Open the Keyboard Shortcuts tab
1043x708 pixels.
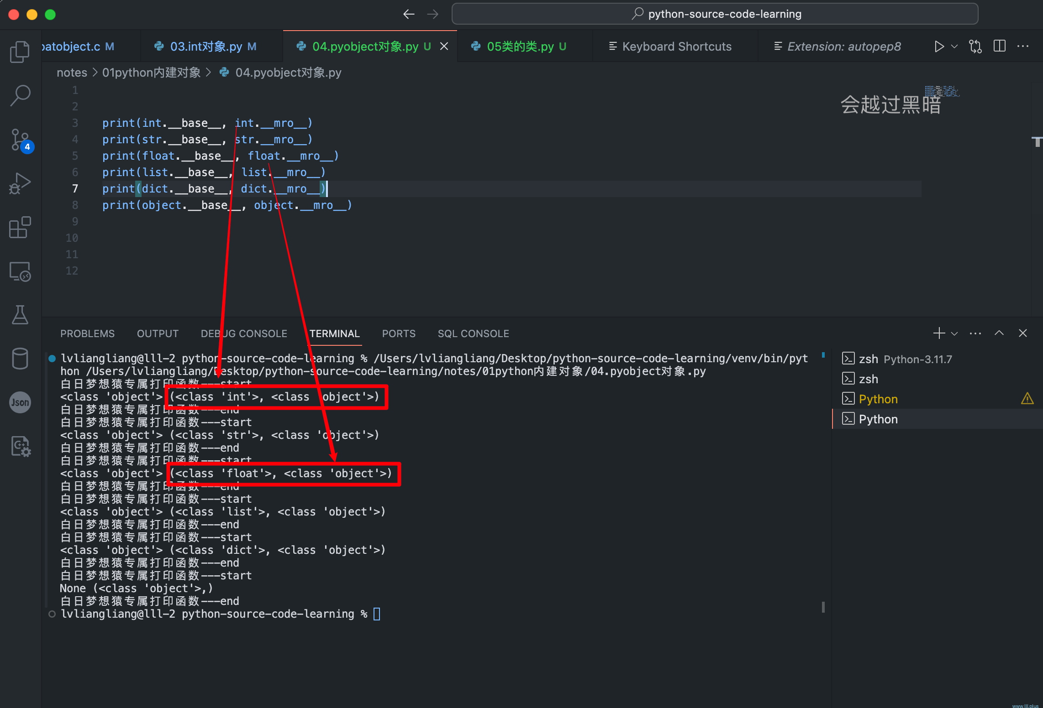[676, 47]
